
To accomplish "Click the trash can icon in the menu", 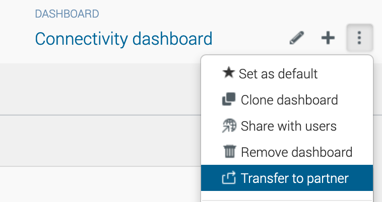I will pos(229,152).
